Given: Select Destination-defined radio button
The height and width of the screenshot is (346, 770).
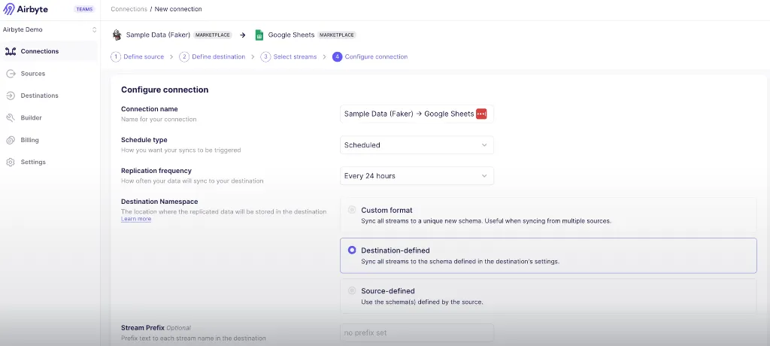Looking at the screenshot, I should tap(352, 250).
